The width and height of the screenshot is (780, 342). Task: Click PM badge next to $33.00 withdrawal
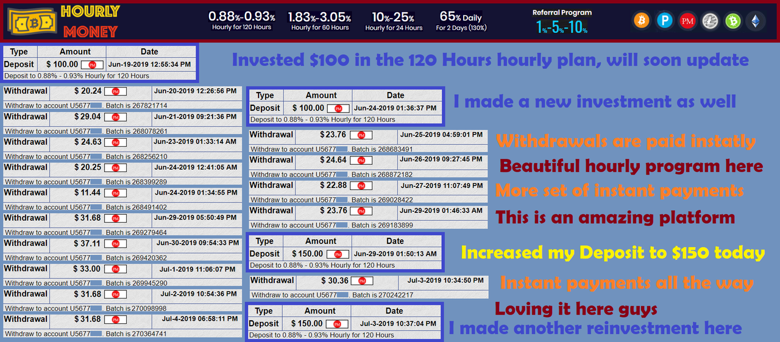click(115, 269)
